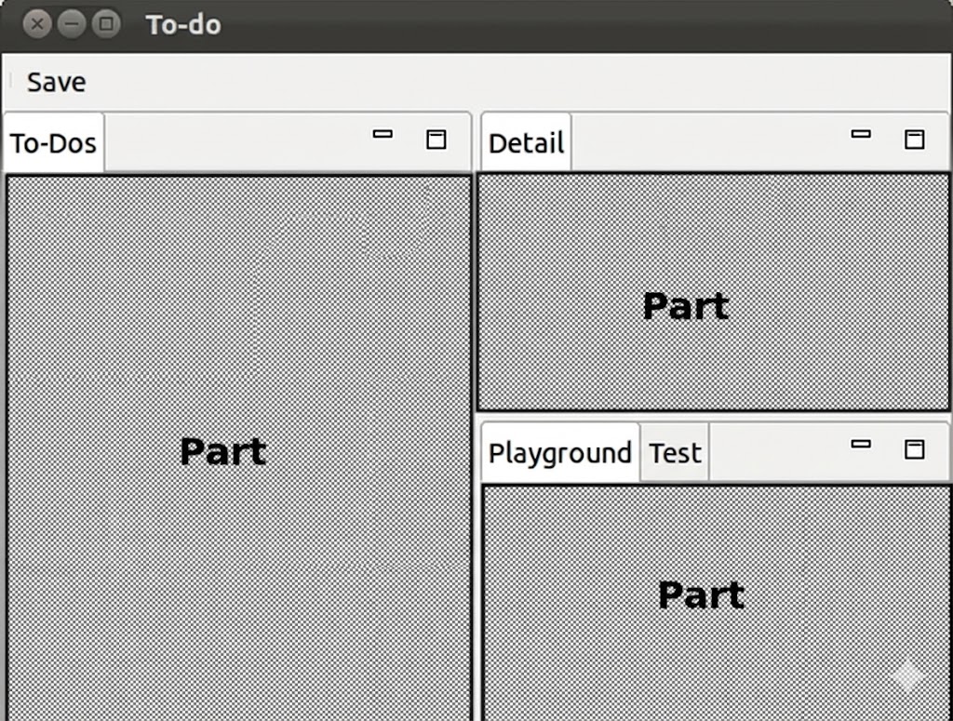The height and width of the screenshot is (721, 953).
Task: Switch to the Detail tab
Action: point(526,143)
